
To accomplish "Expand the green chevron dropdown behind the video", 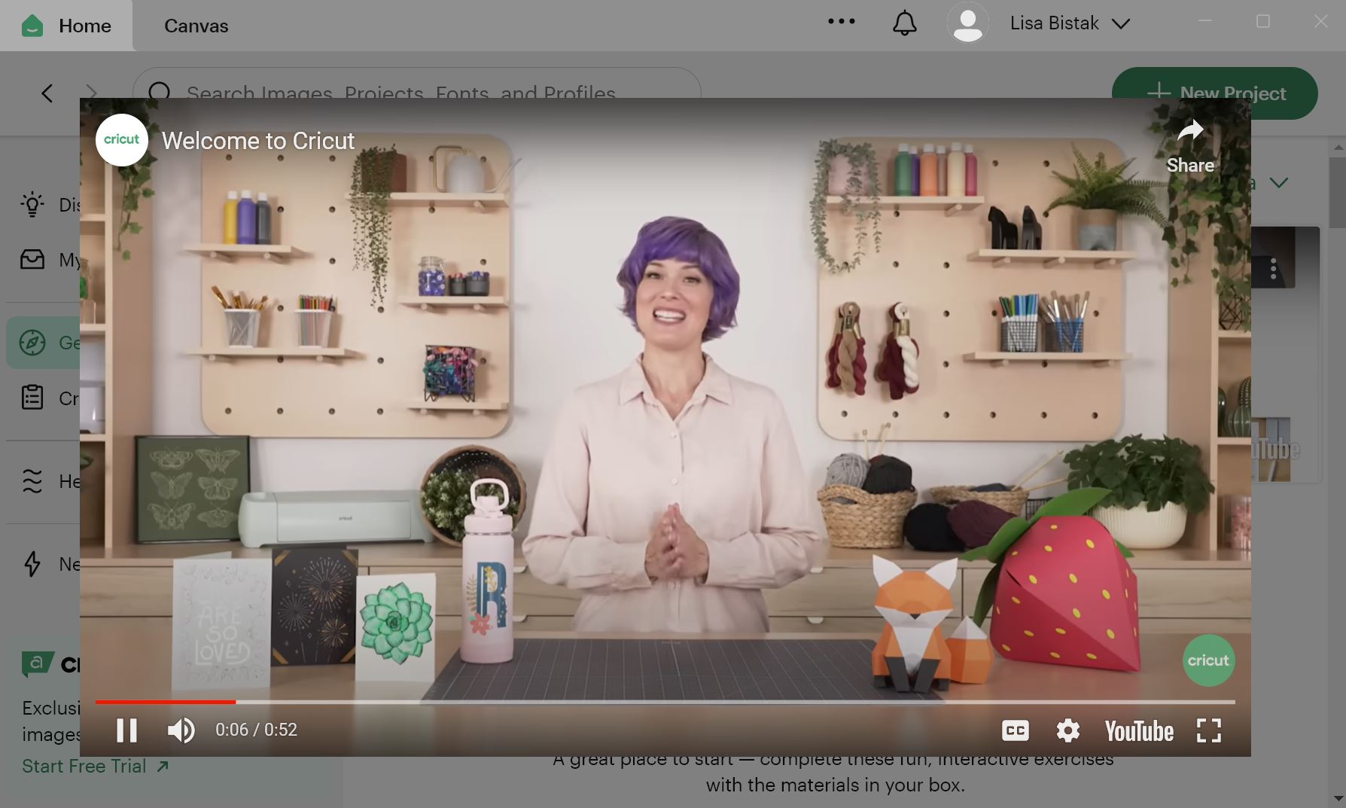I will pyautogui.click(x=1278, y=183).
